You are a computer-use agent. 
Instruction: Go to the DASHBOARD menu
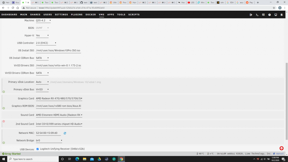click(9, 14)
